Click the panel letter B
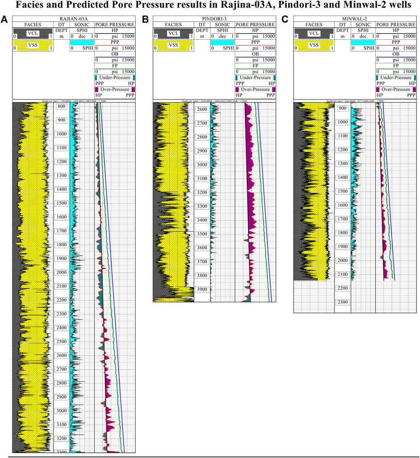The width and height of the screenshot is (420, 458). pos(145,20)
